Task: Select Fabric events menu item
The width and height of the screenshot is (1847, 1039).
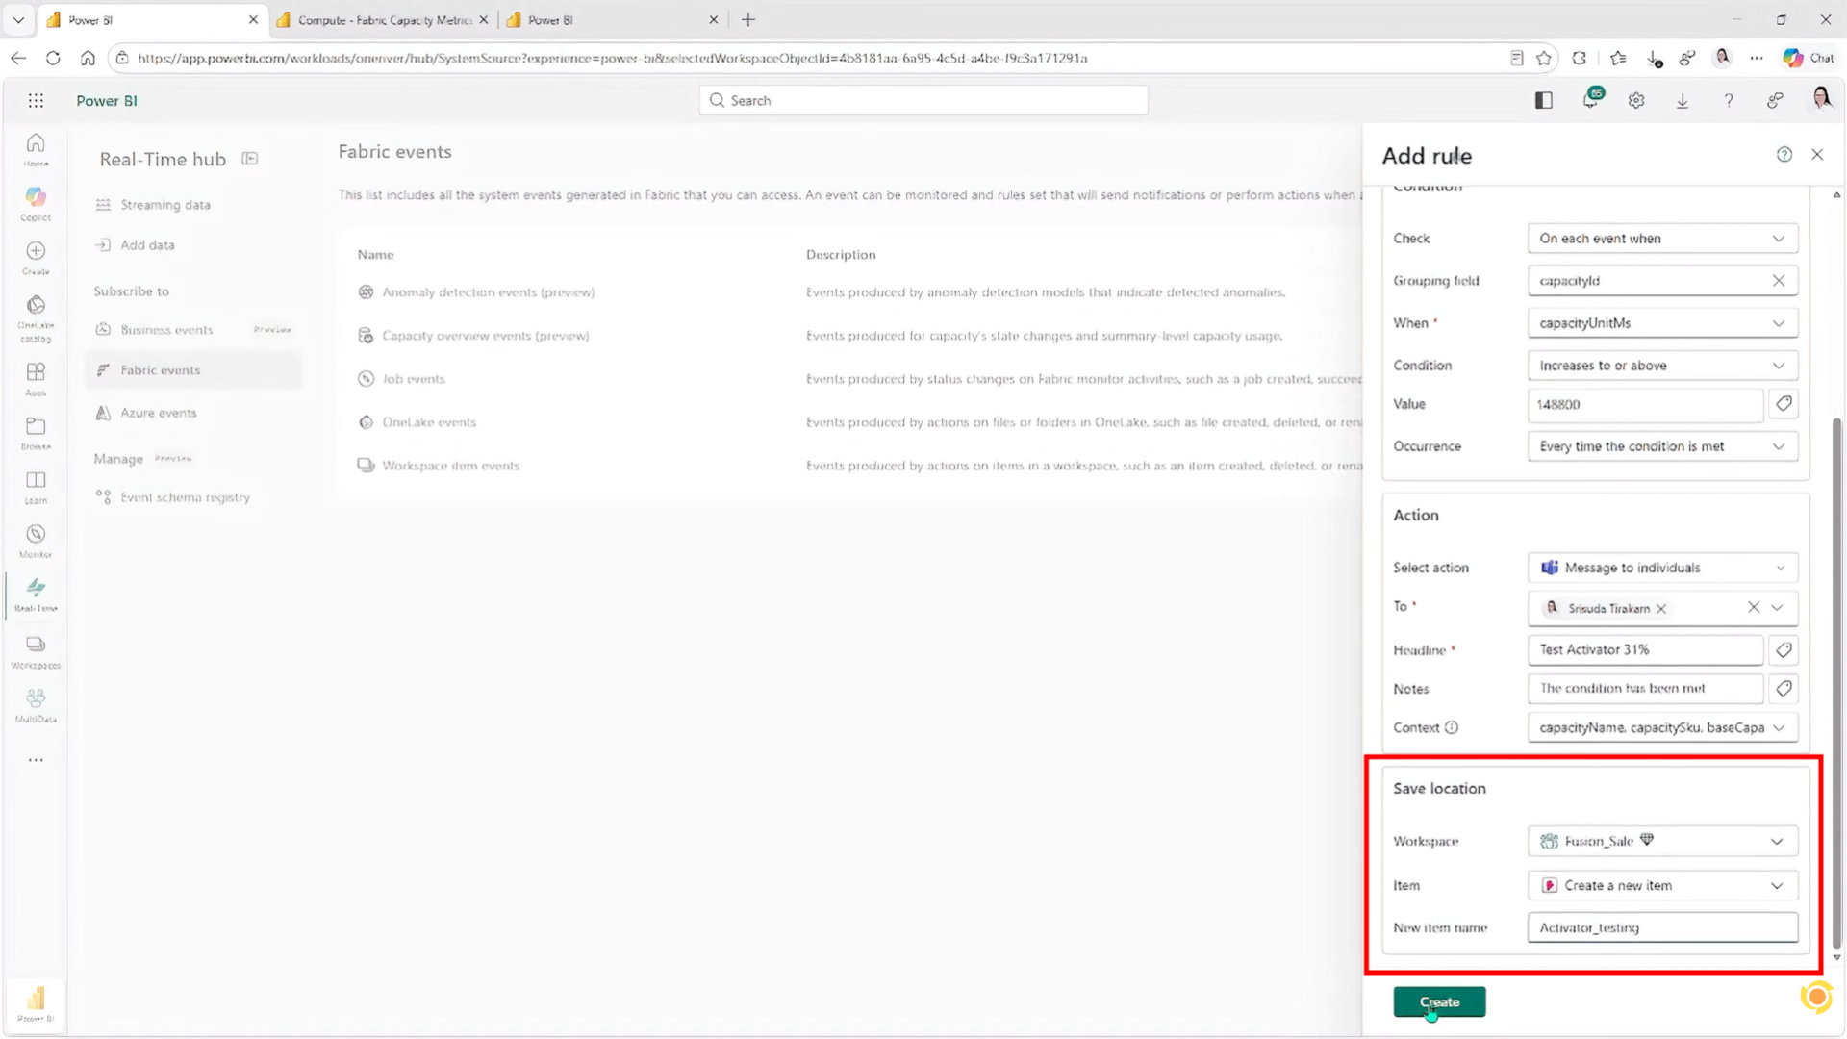Action: pyautogui.click(x=192, y=370)
